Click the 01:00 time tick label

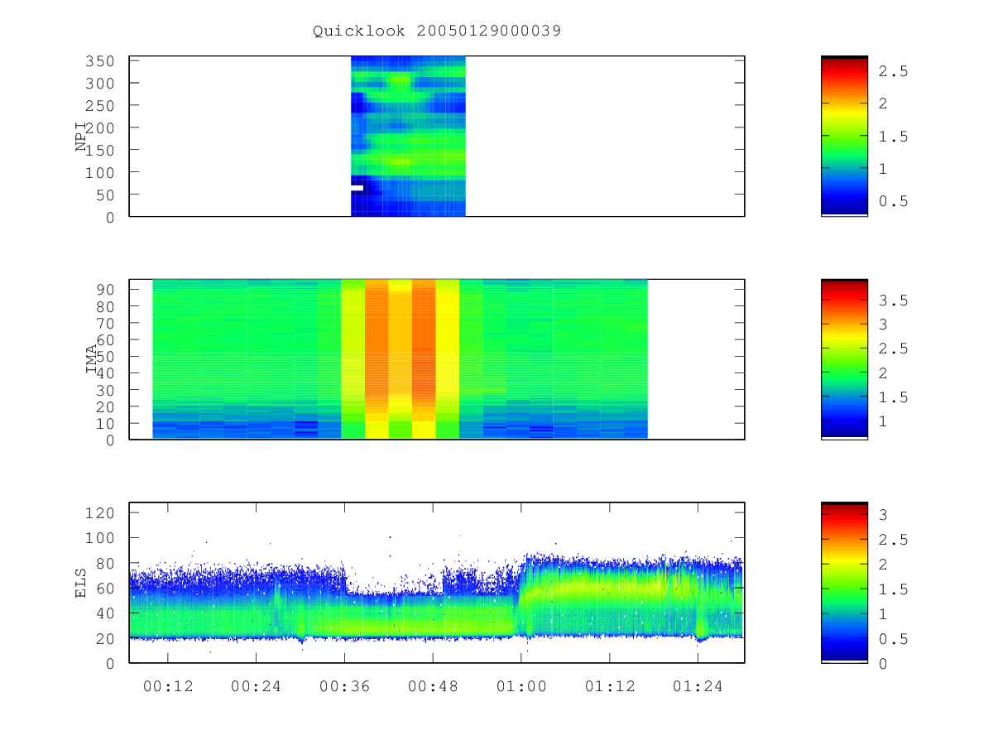coord(520,686)
